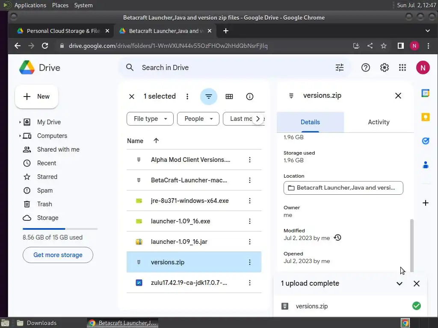Switch to the Activity tab
This screenshot has width=438, height=328.
click(x=379, y=122)
